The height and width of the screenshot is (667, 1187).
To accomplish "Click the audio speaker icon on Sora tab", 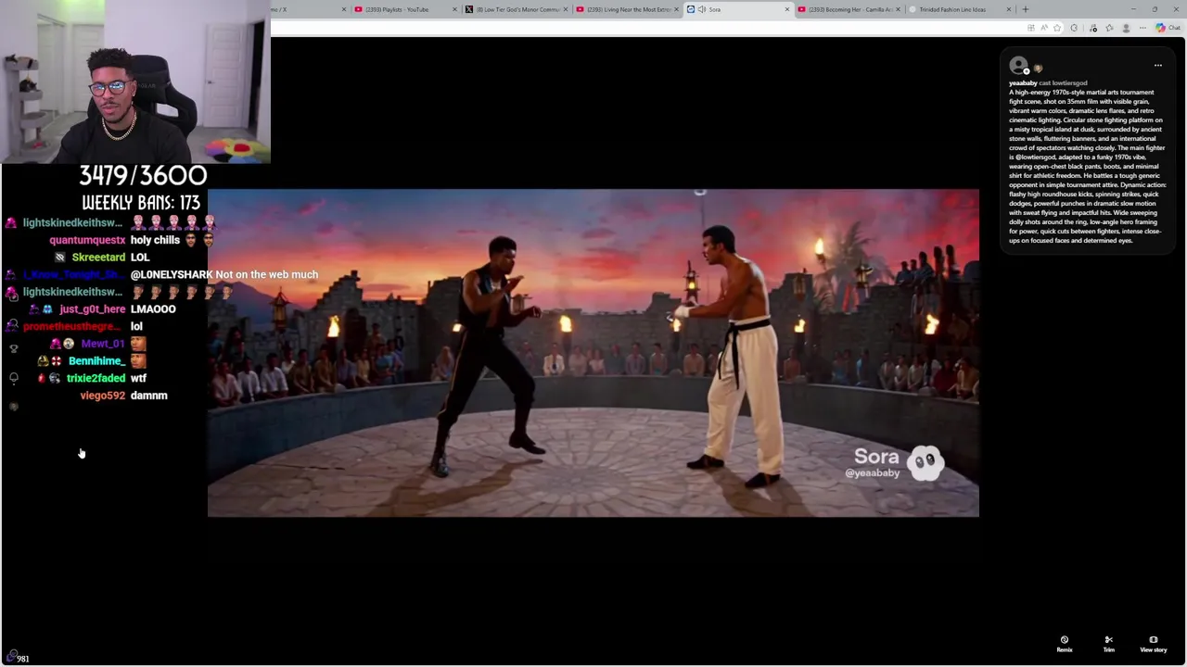I will pos(702,9).
